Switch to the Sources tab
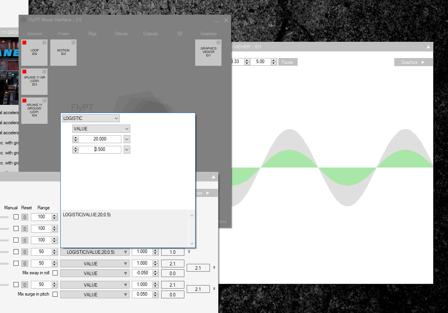The image size is (448, 313). click(34, 34)
